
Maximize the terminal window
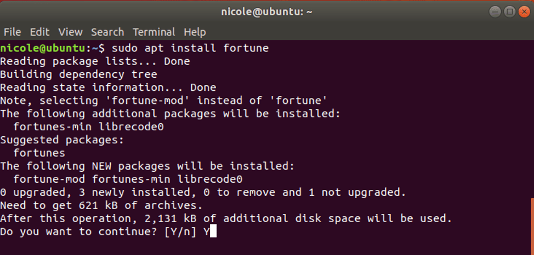point(509,12)
